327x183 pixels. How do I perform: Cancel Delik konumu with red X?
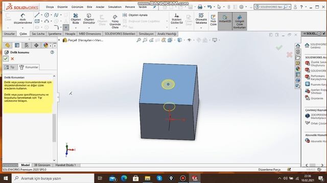(12, 59)
